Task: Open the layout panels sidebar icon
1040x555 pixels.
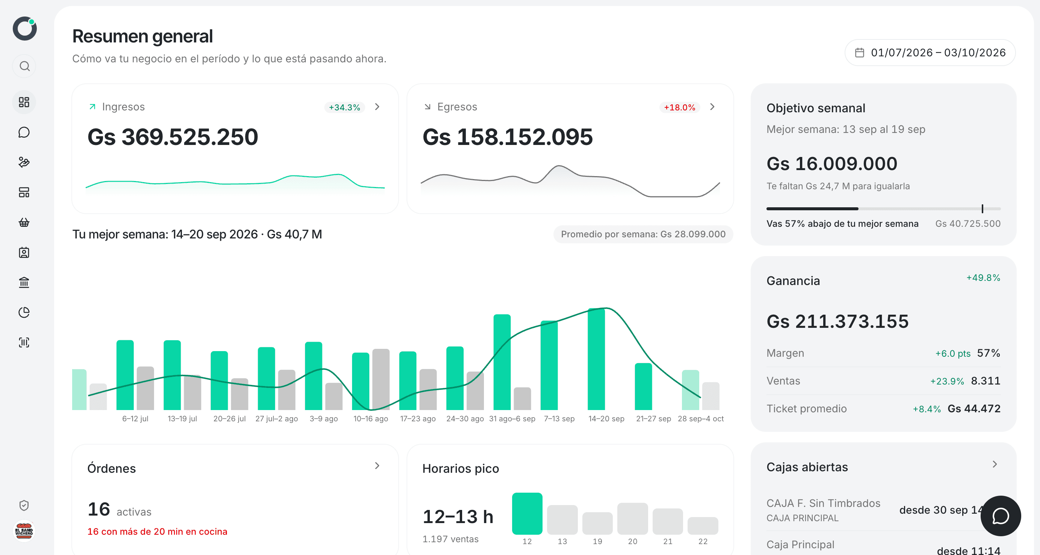Action: coord(24,192)
